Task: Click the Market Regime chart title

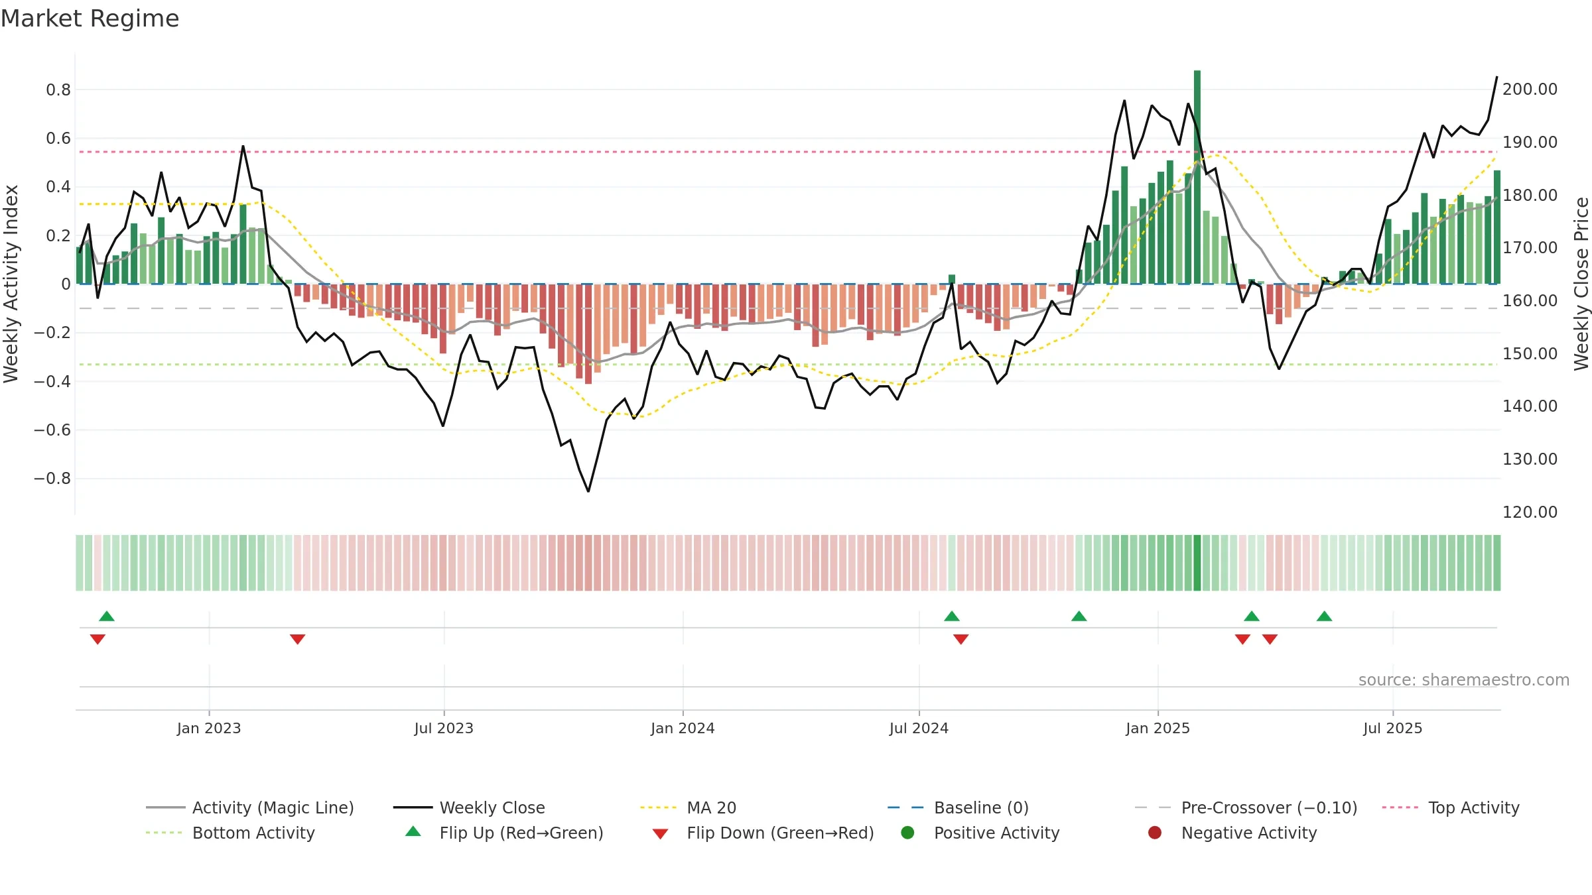Action: [90, 19]
